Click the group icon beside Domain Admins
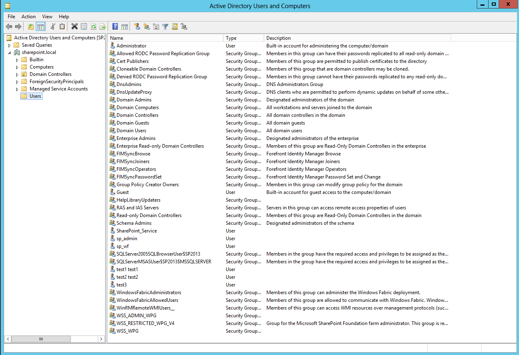Viewport: 519px width, 355px height. point(113,100)
